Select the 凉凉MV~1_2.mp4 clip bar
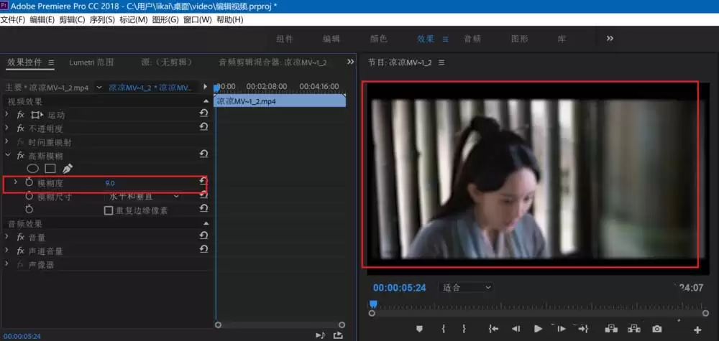 pyautogui.click(x=280, y=101)
